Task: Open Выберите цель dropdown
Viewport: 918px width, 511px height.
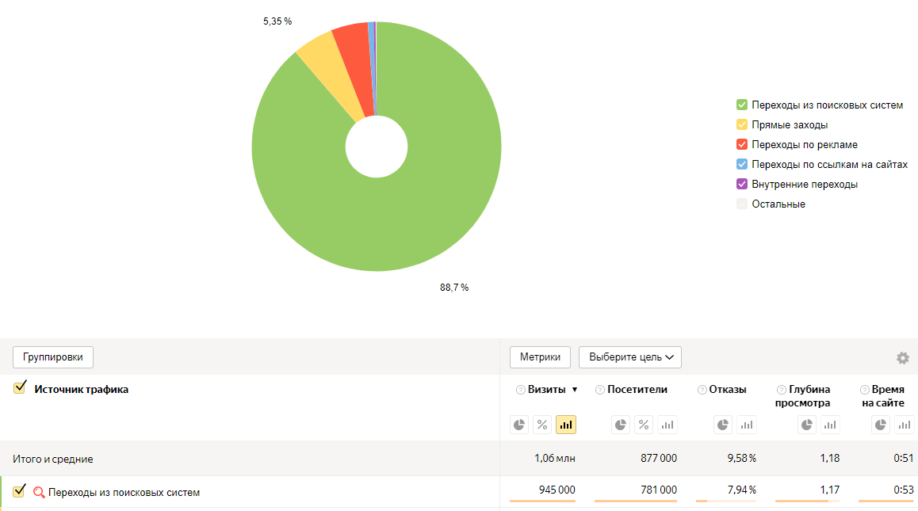Action: pos(629,357)
